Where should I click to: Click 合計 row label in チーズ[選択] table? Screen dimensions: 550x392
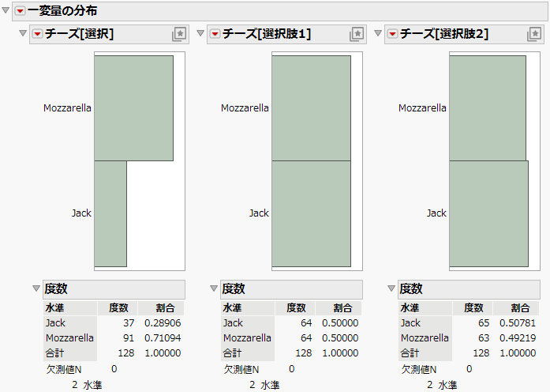(54, 353)
